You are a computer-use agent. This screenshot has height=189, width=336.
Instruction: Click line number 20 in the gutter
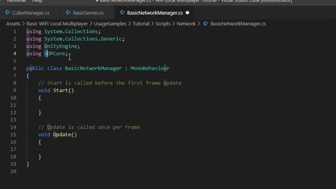tap(13, 172)
